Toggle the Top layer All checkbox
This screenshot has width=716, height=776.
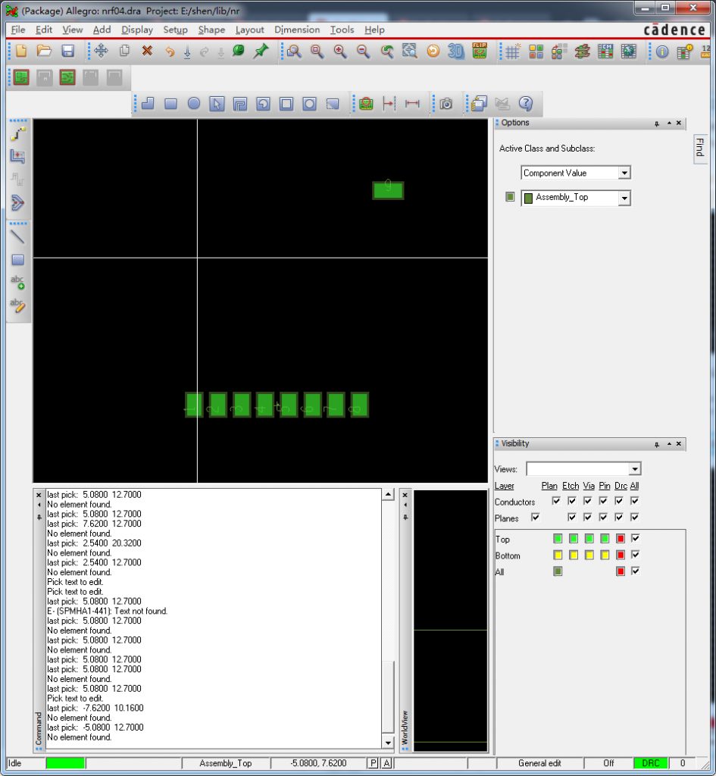[635, 539]
